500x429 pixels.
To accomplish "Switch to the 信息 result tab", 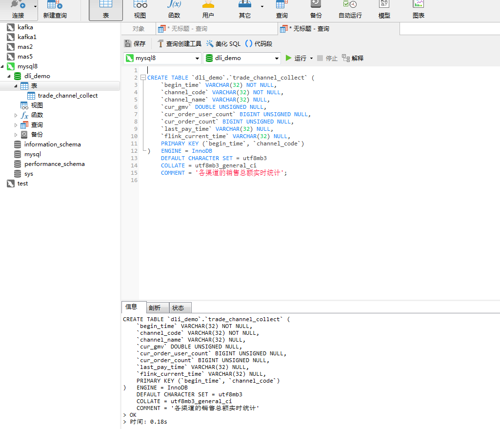I will [134, 307].
